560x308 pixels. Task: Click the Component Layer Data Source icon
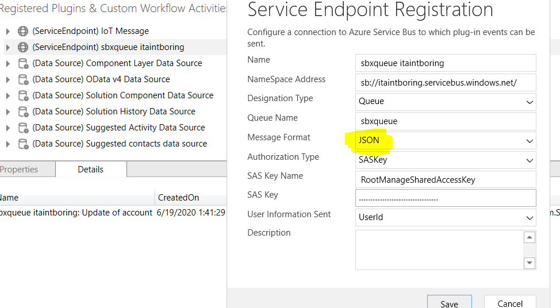pos(23,64)
